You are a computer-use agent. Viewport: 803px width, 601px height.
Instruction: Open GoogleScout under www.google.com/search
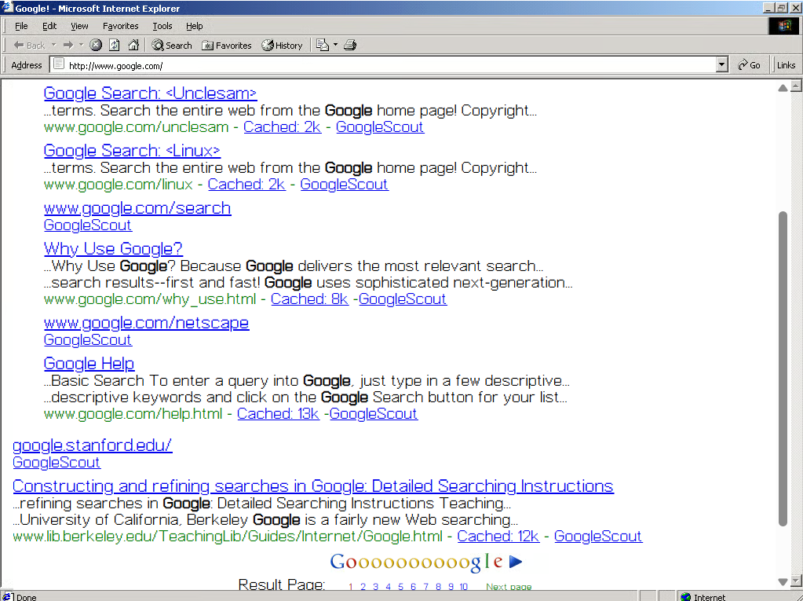click(x=88, y=225)
